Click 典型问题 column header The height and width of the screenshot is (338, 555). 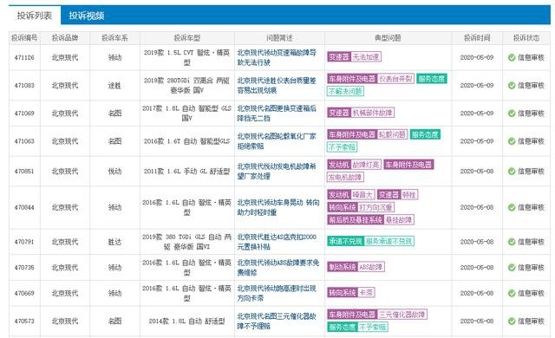click(388, 38)
